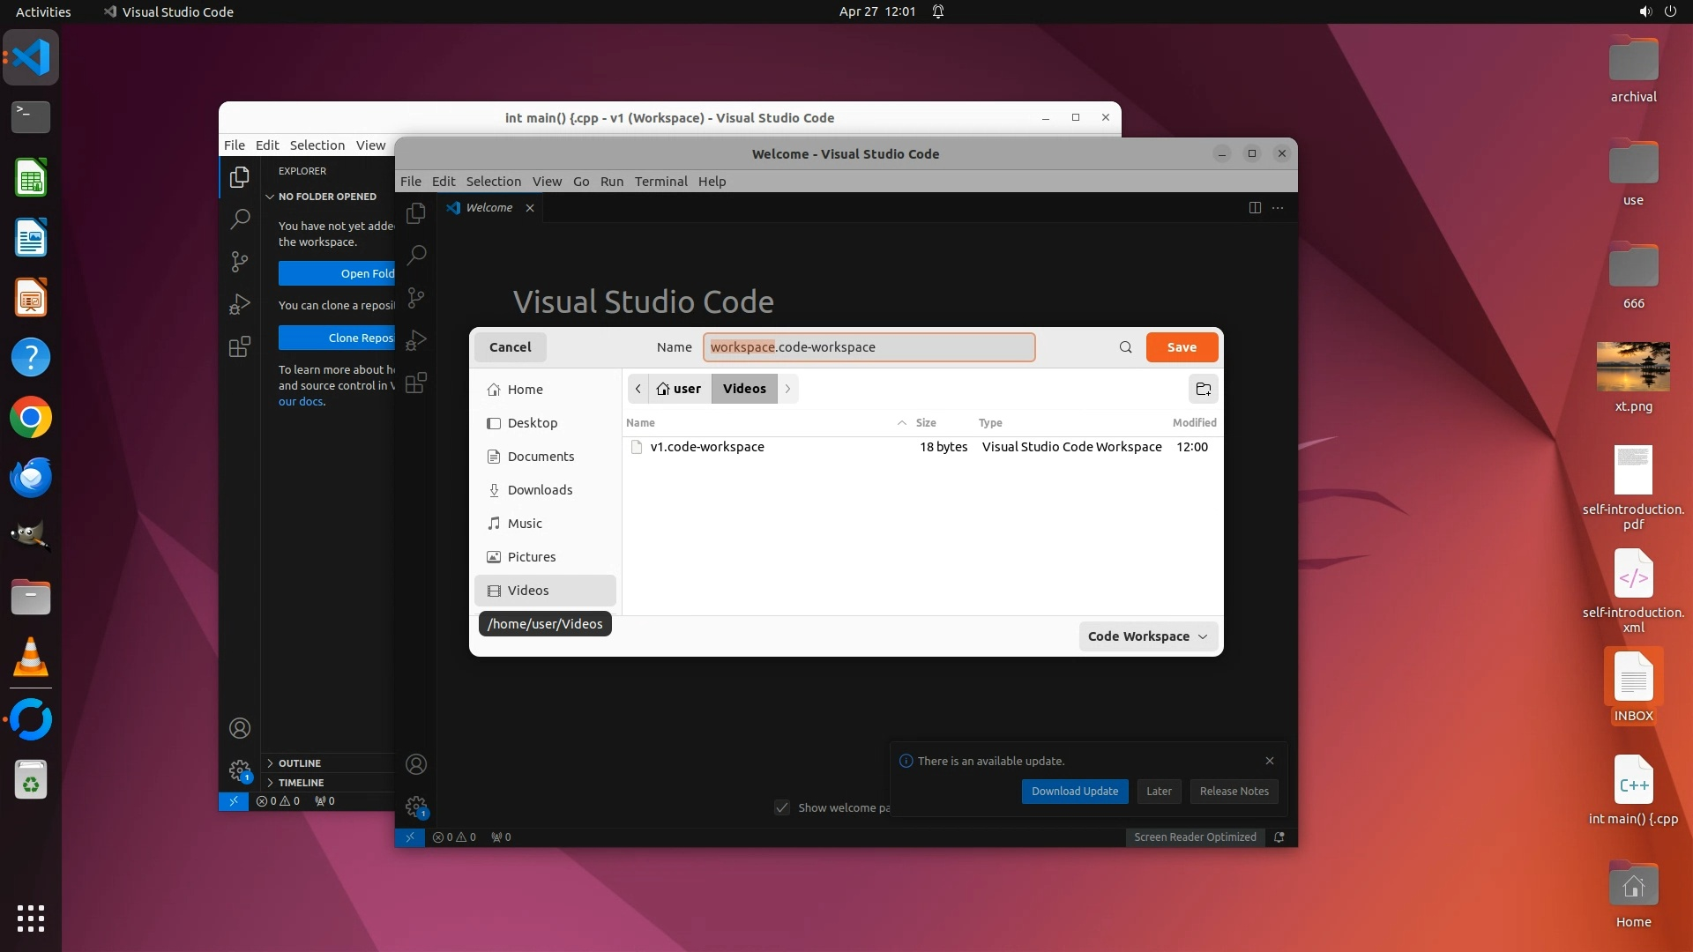Open the Source Control view icon

416,298
